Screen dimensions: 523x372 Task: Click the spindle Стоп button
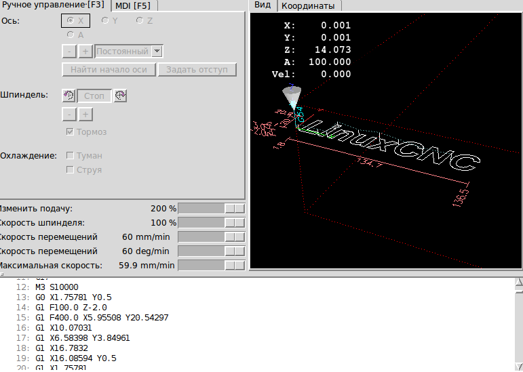click(94, 96)
